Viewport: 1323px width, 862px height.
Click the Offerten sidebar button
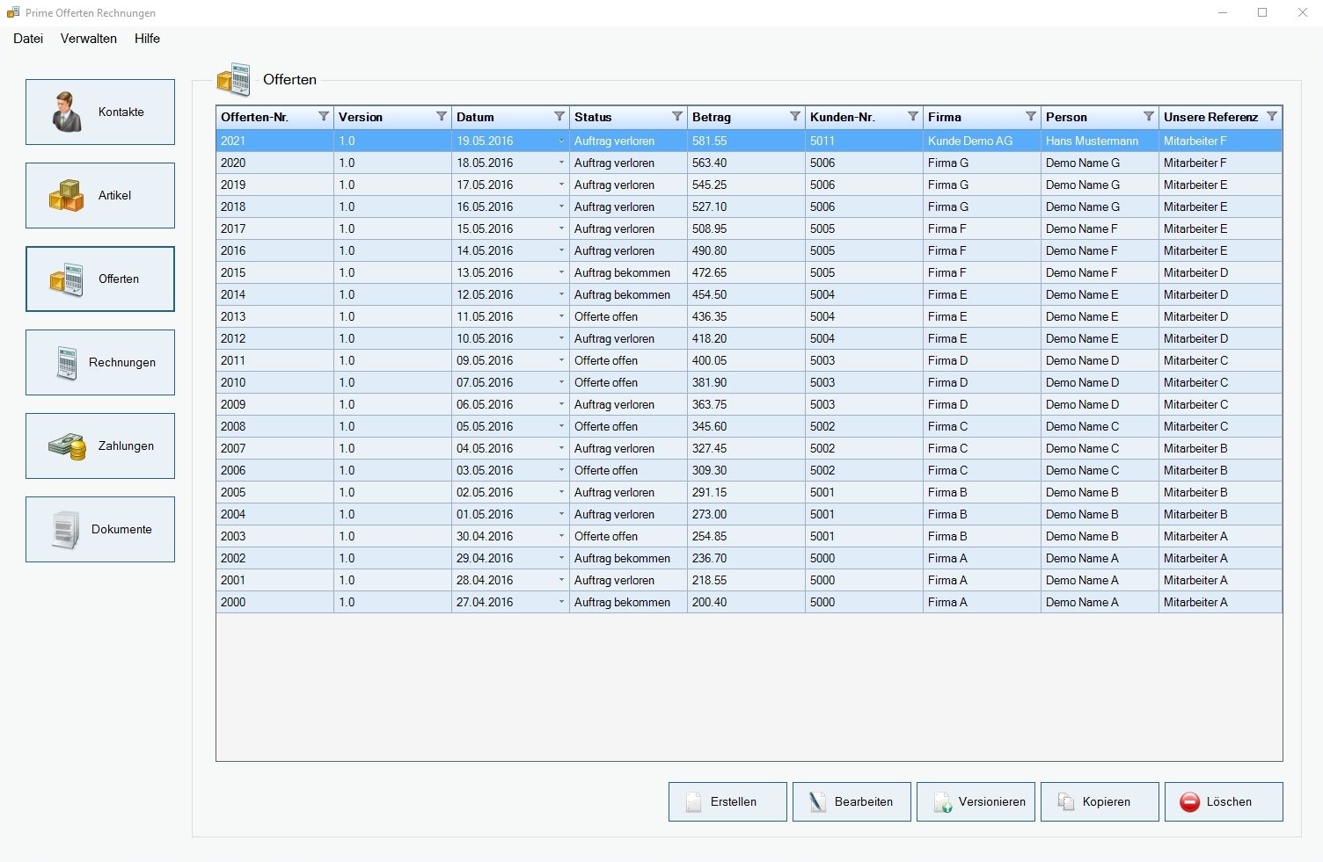[x=100, y=279]
